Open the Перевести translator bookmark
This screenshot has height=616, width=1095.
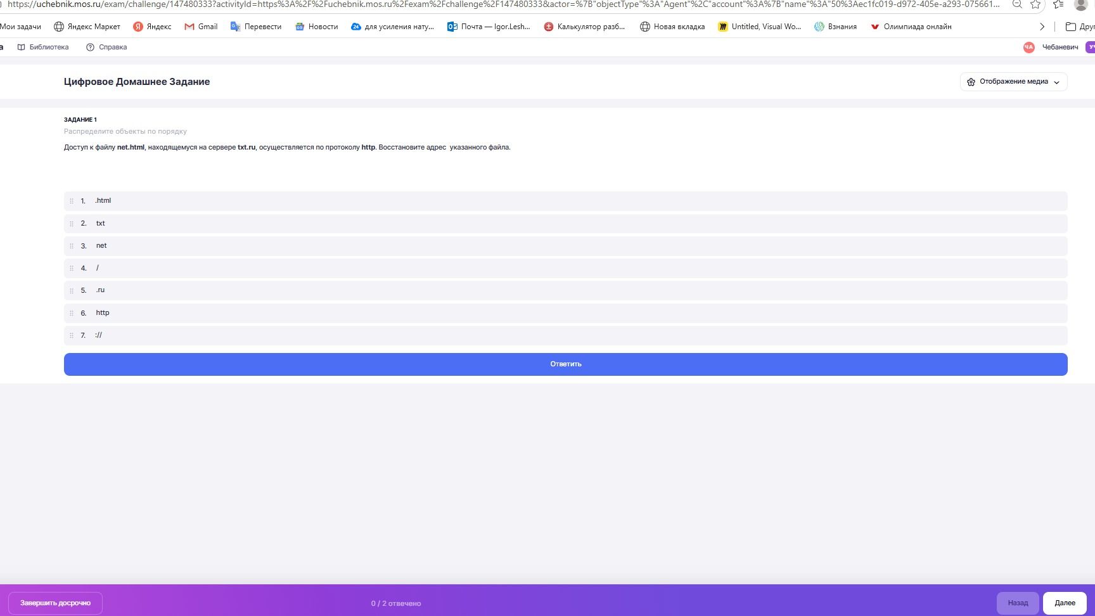[x=256, y=27]
